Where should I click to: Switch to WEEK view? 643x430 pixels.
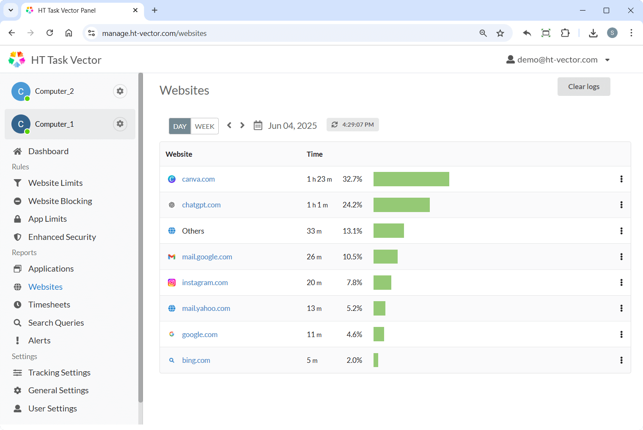[205, 126]
